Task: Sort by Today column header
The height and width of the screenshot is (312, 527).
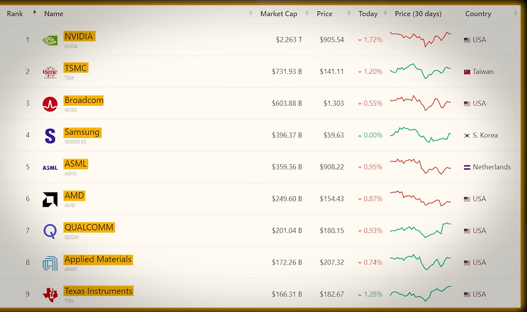Action: (368, 14)
